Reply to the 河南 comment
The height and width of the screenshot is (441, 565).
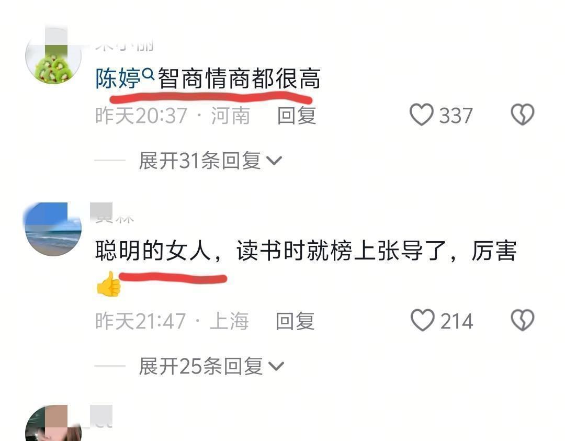pos(297,116)
